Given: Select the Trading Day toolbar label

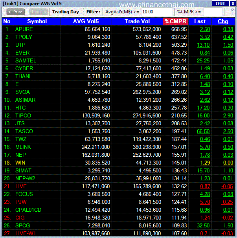Looking at the screenshot, I should 66,12.
